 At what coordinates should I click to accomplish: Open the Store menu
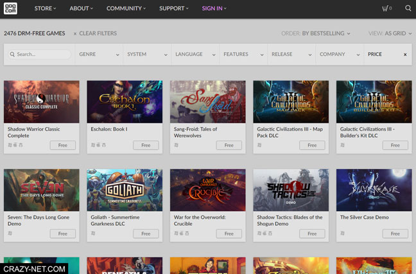[x=45, y=8]
